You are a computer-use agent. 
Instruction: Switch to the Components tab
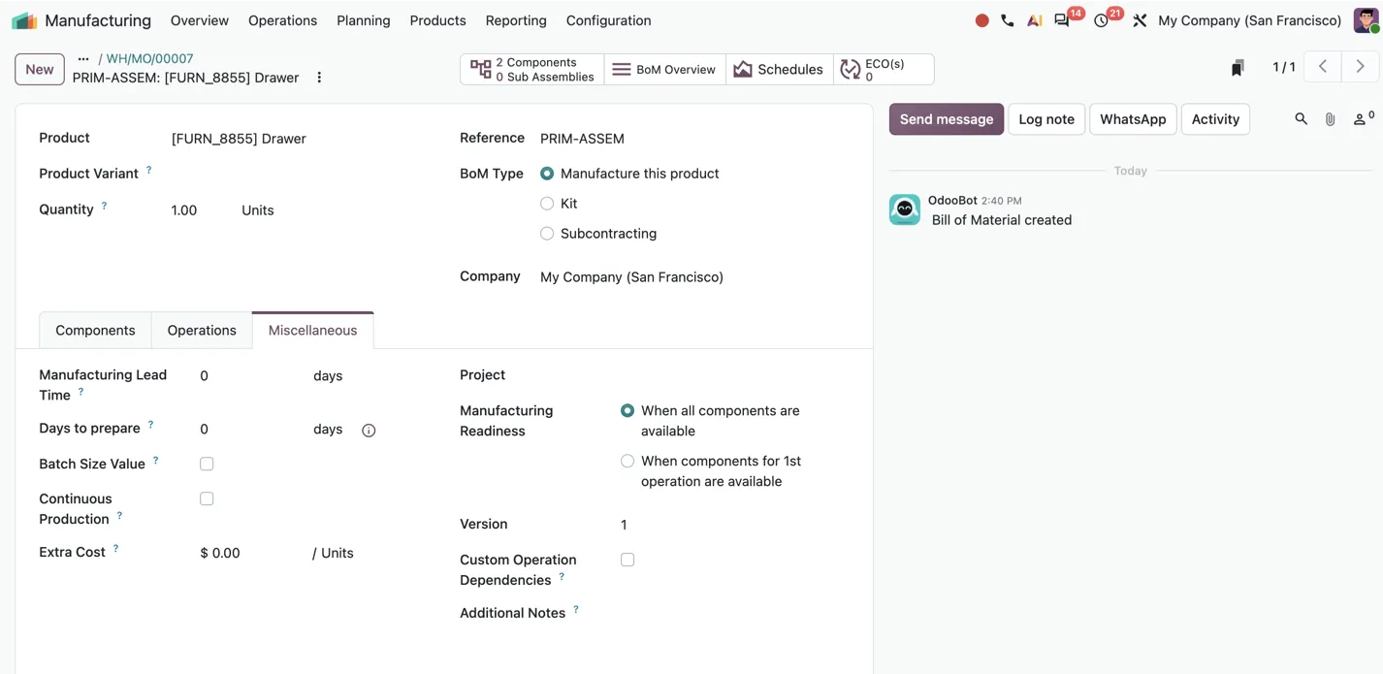[95, 331]
